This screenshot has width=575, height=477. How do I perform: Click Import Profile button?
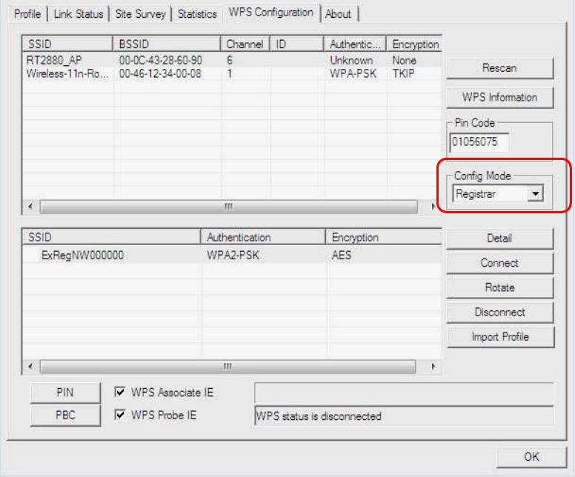500,336
